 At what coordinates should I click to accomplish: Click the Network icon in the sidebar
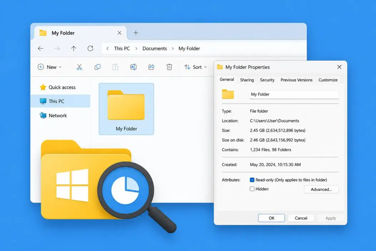(43, 115)
